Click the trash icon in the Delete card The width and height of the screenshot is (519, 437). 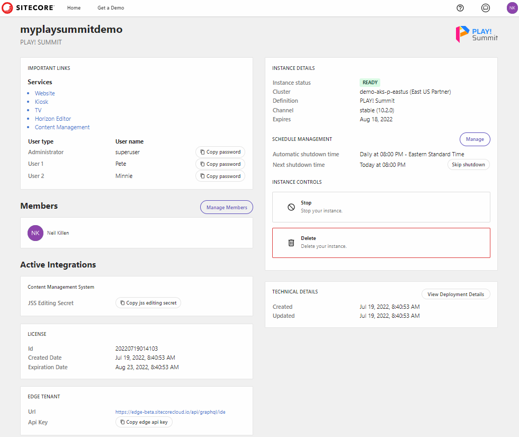tap(291, 242)
